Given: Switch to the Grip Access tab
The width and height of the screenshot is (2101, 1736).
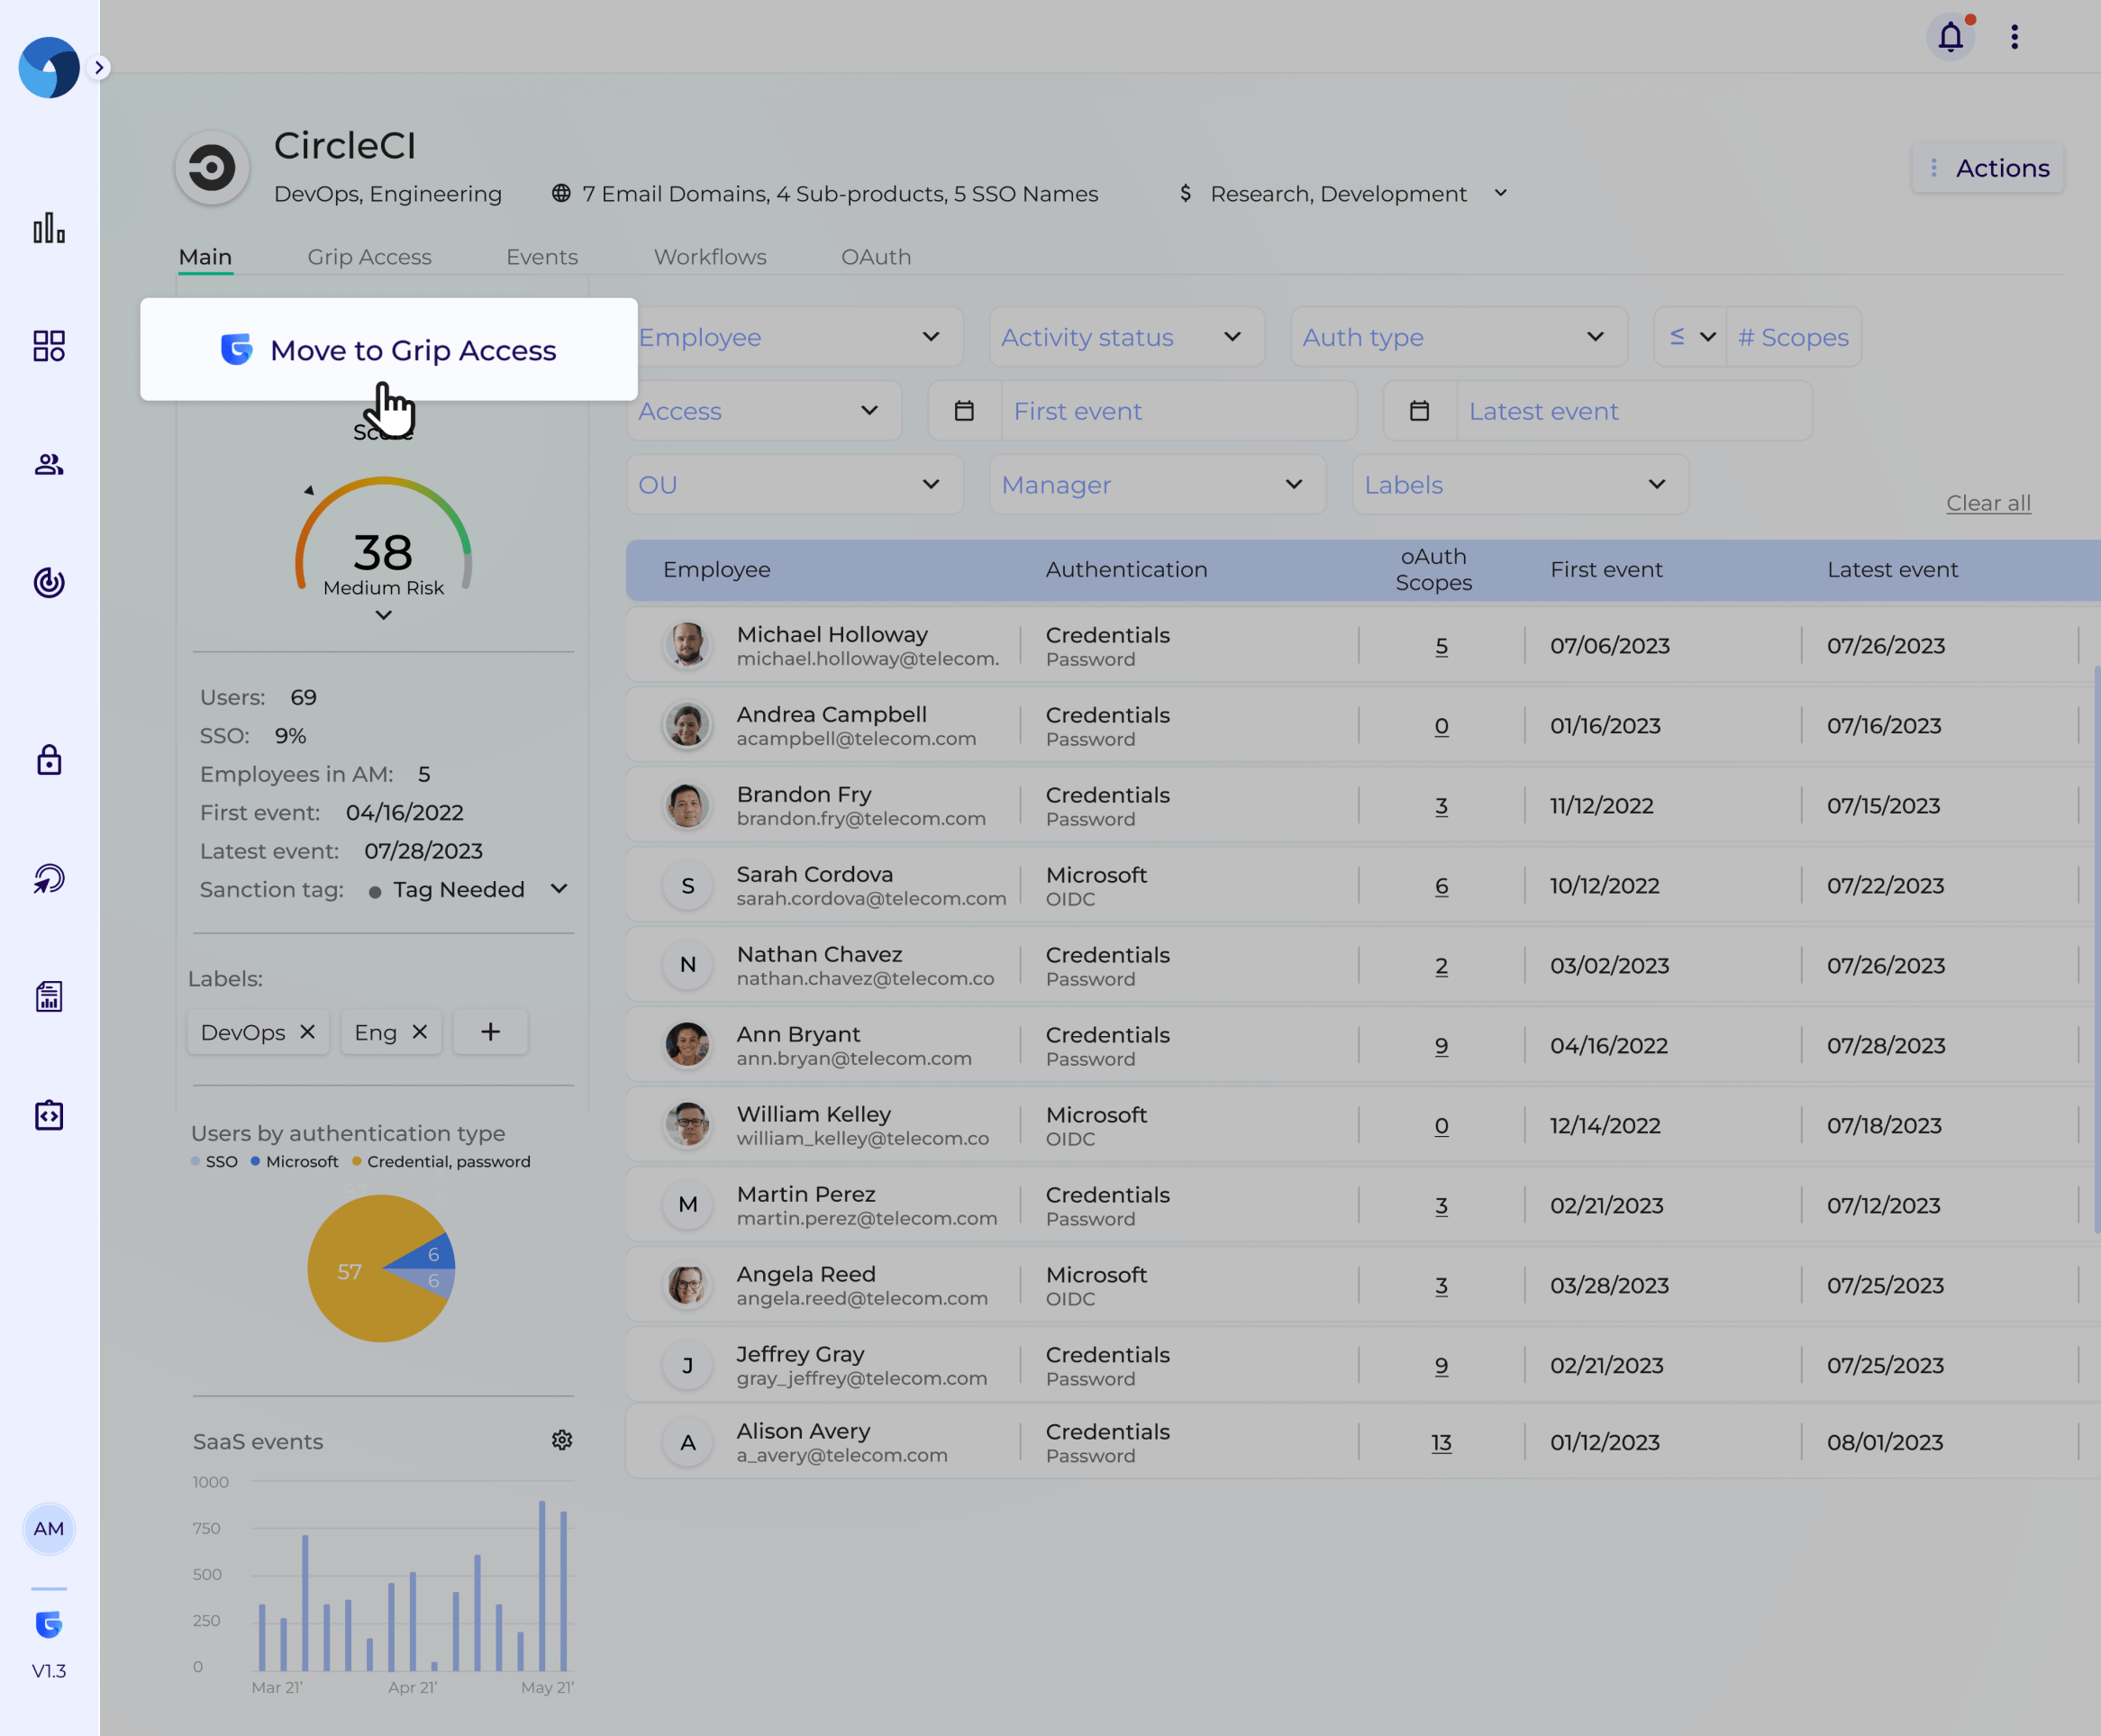Looking at the screenshot, I should coord(369,257).
